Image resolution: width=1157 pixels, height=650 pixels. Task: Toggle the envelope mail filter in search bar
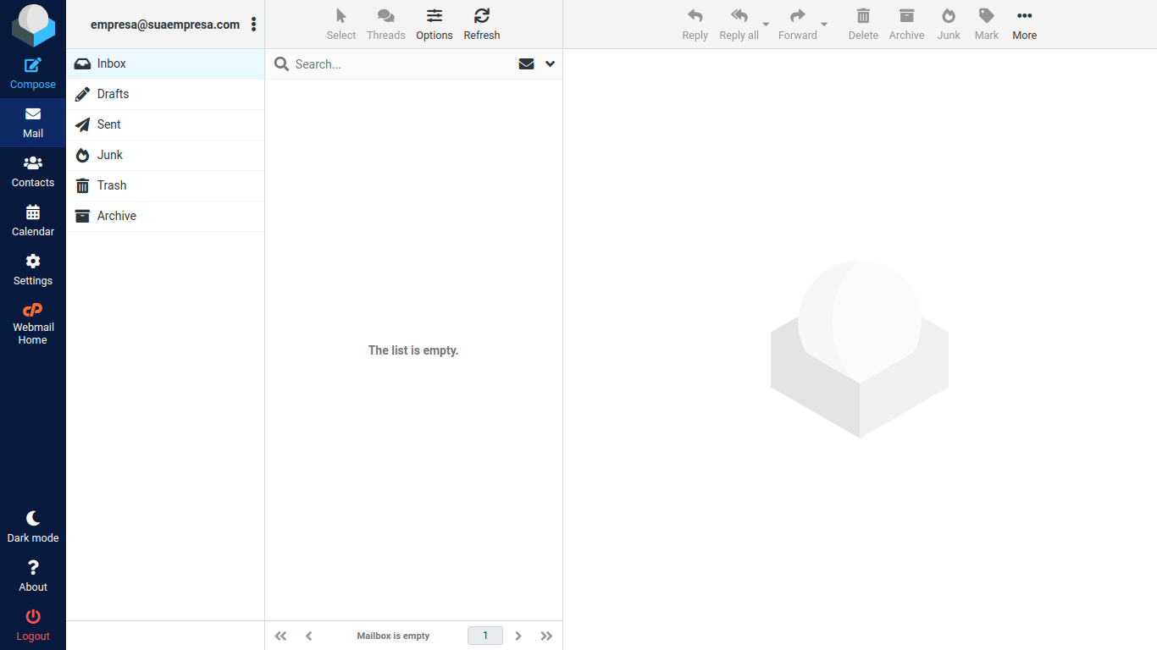526,64
